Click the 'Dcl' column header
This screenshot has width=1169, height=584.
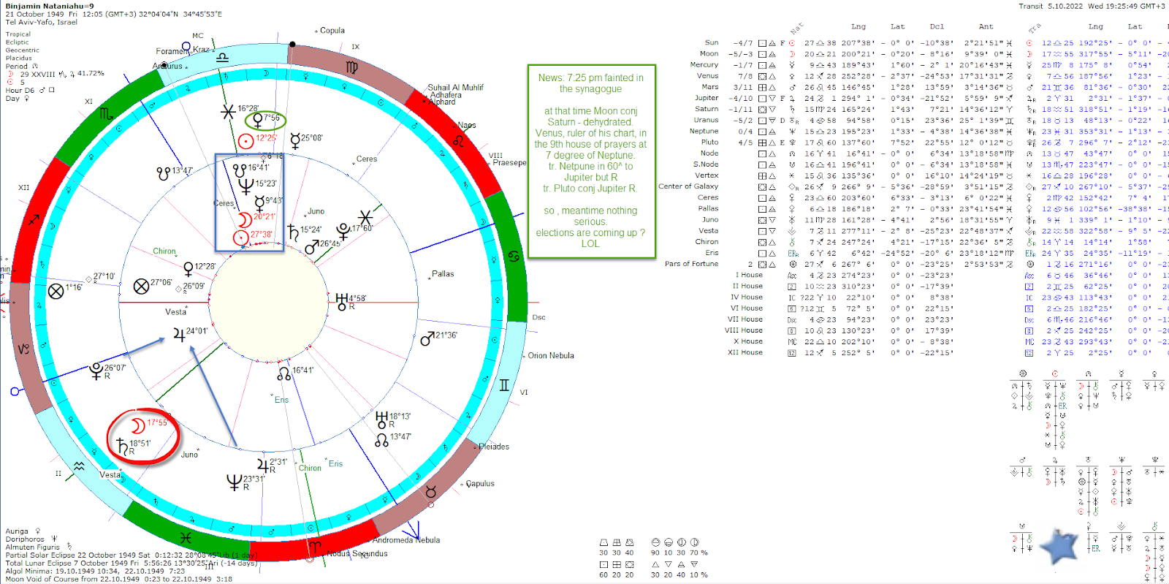[937, 26]
